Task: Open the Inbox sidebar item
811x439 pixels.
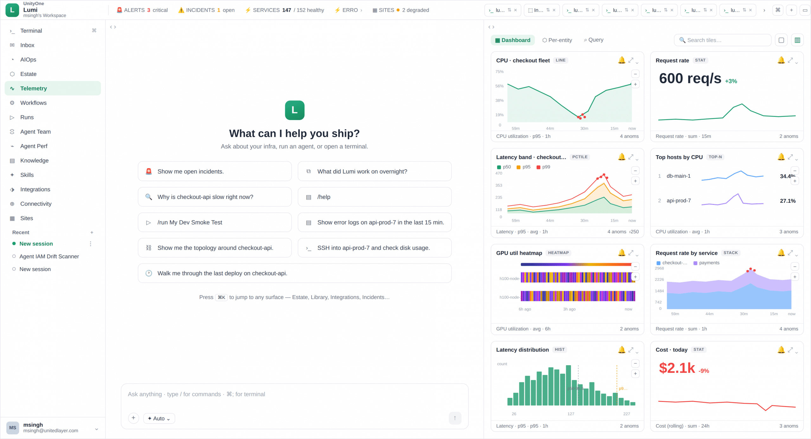Action: pyautogui.click(x=53, y=45)
